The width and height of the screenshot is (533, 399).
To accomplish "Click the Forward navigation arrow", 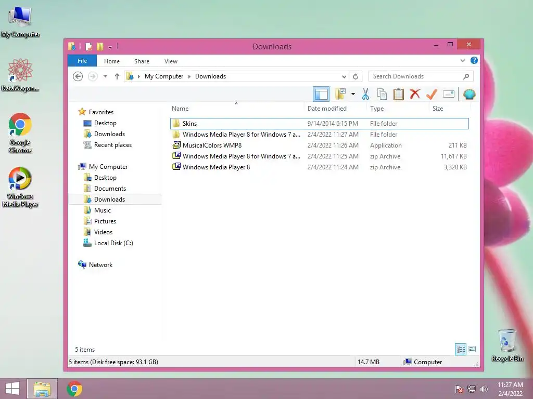I will (x=93, y=76).
